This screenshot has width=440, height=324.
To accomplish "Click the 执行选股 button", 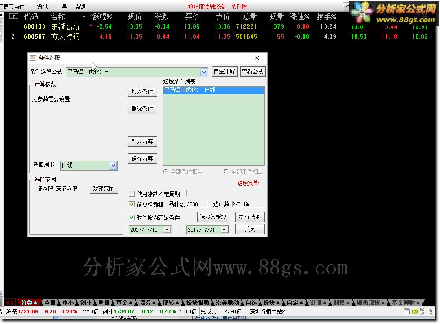I will (x=250, y=217).
